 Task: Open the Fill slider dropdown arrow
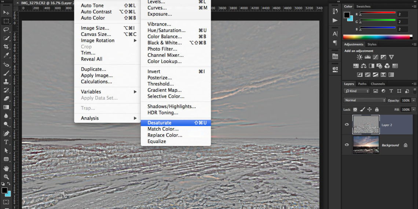[414, 110]
